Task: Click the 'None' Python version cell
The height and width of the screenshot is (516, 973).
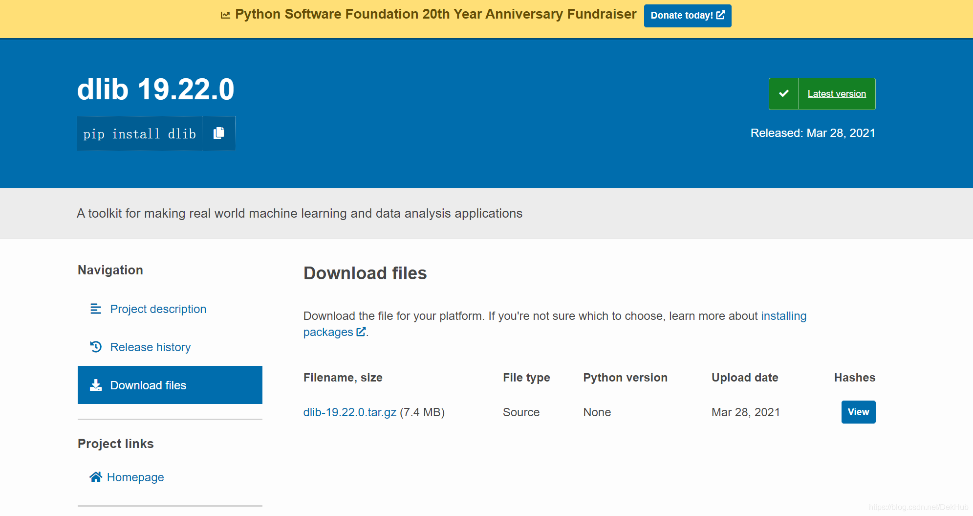Action: click(597, 412)
